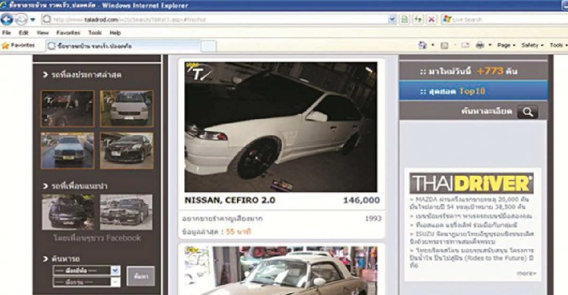This screenshot has height=295, width=568.
Task: Click the Compatibility View page icon
Action: click(x=405, y=19)
